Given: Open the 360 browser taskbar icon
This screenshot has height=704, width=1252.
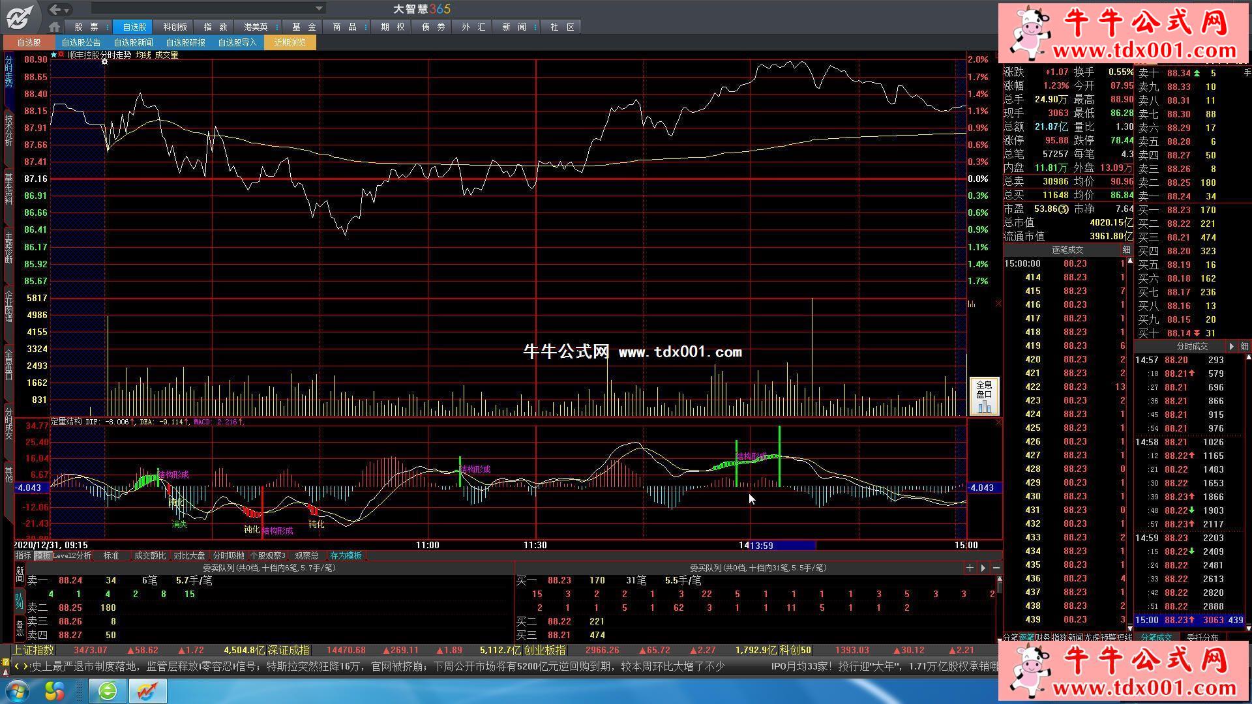Looking at the screenshot, I should click(x=108, y=690).
